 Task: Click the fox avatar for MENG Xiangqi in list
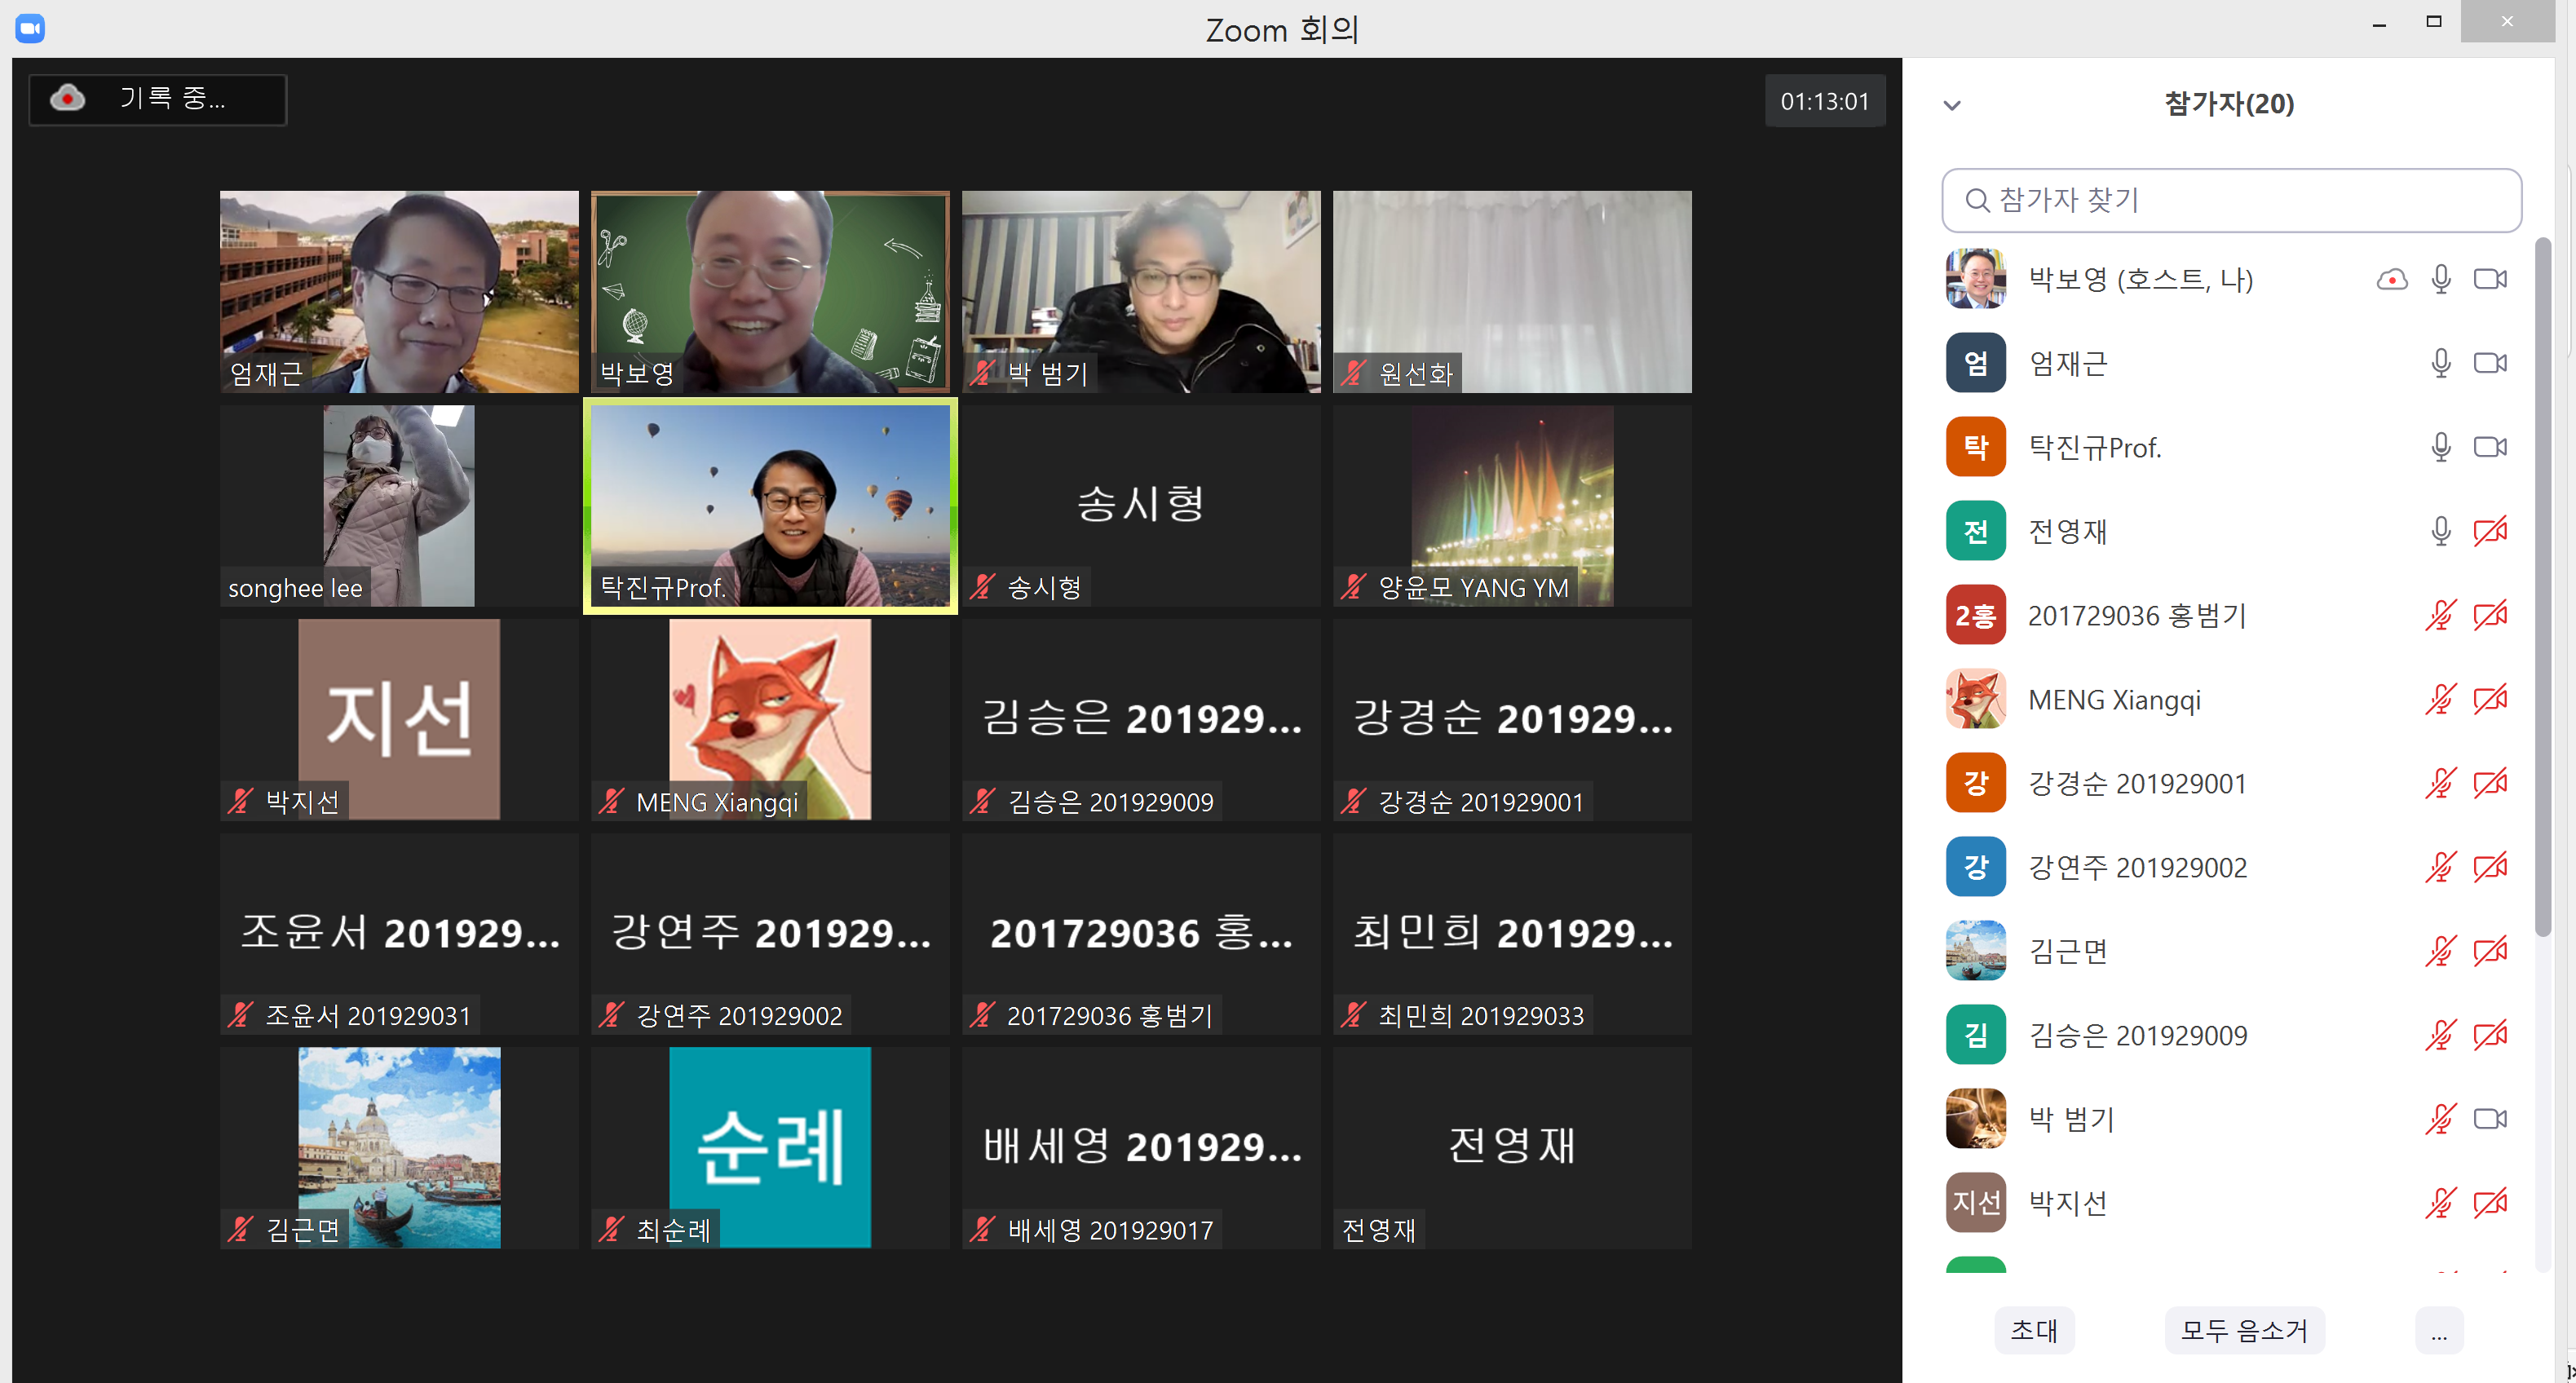pos(1975,699)
